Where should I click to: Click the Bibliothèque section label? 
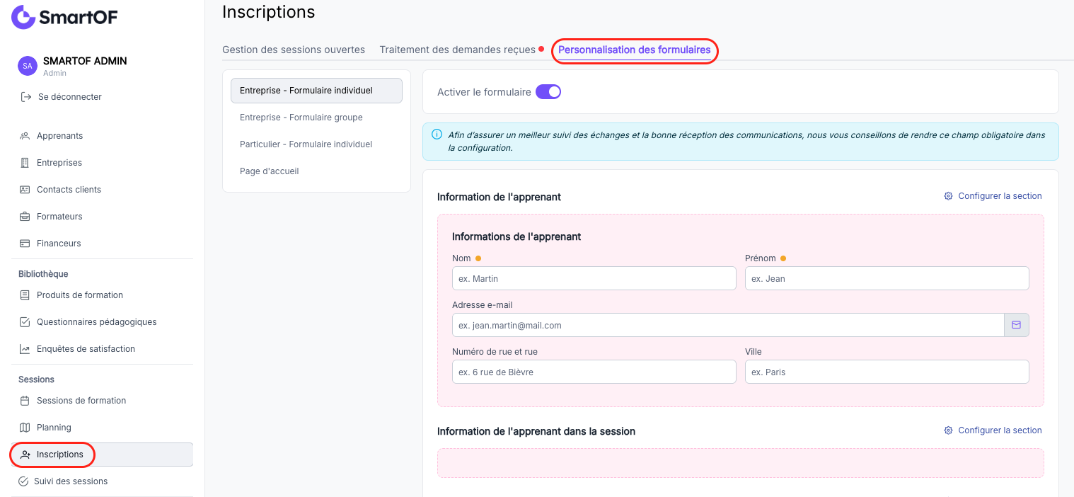coord(43,274)
